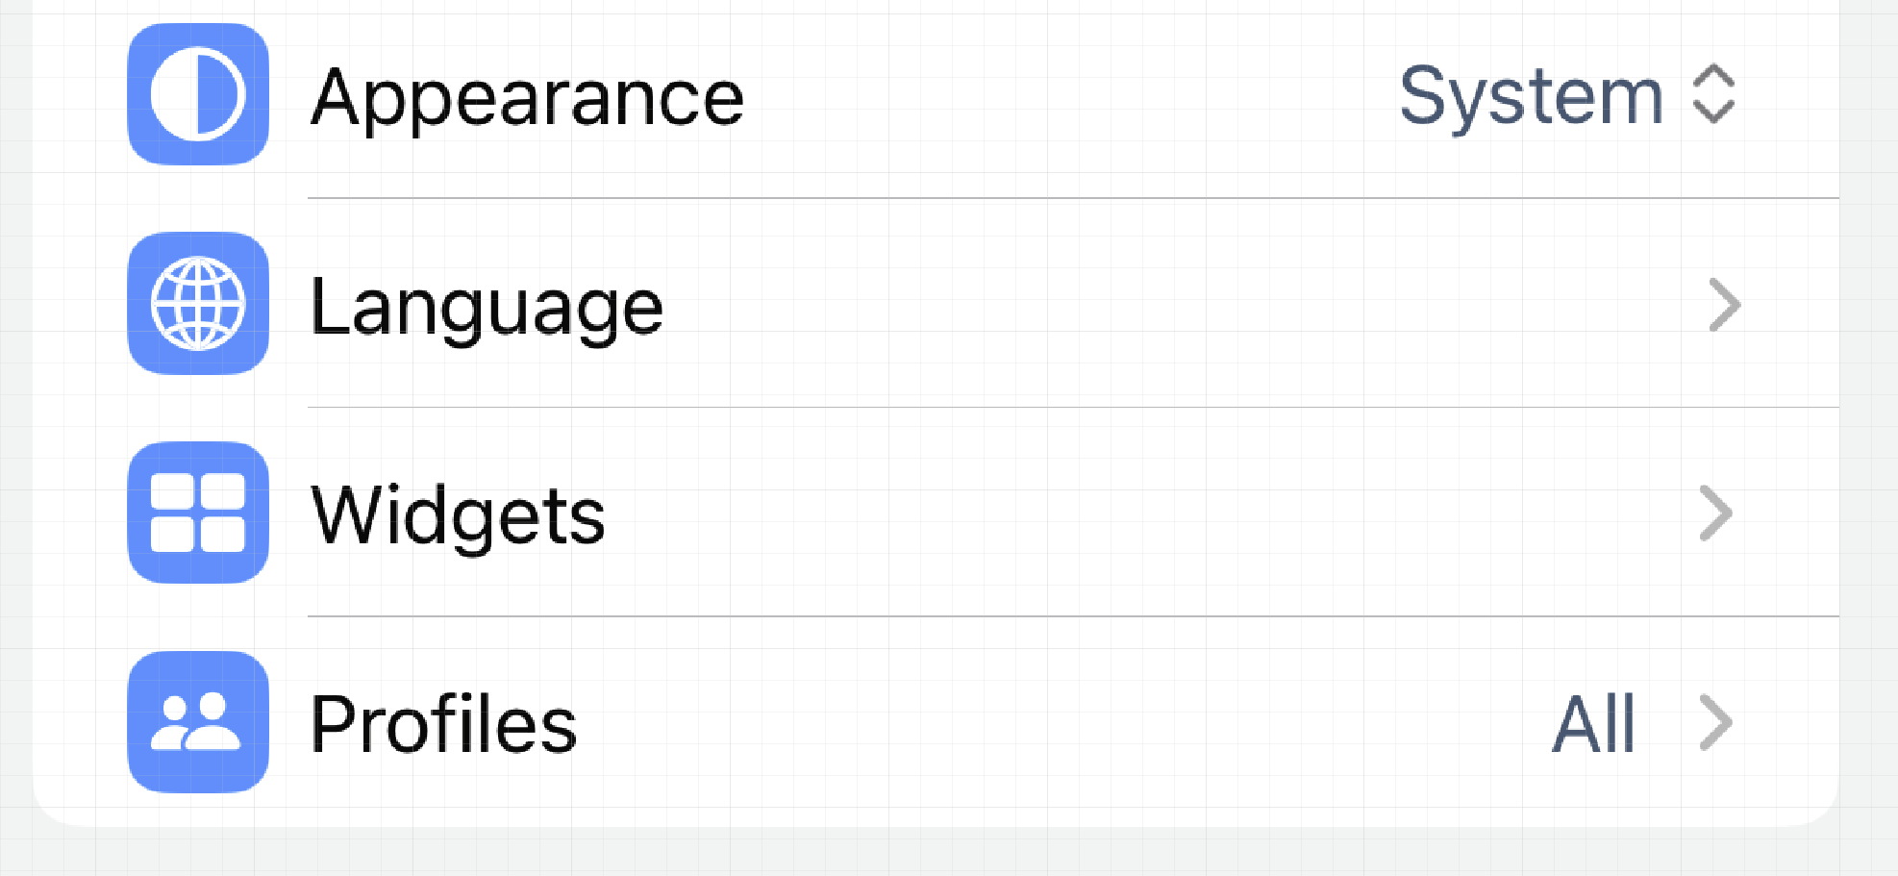Click the "All" value for Profiles
Viewport: 1898px width, 876px height.
1593,724
